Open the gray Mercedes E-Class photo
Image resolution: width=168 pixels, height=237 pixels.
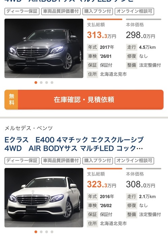(x=44, y=48)
